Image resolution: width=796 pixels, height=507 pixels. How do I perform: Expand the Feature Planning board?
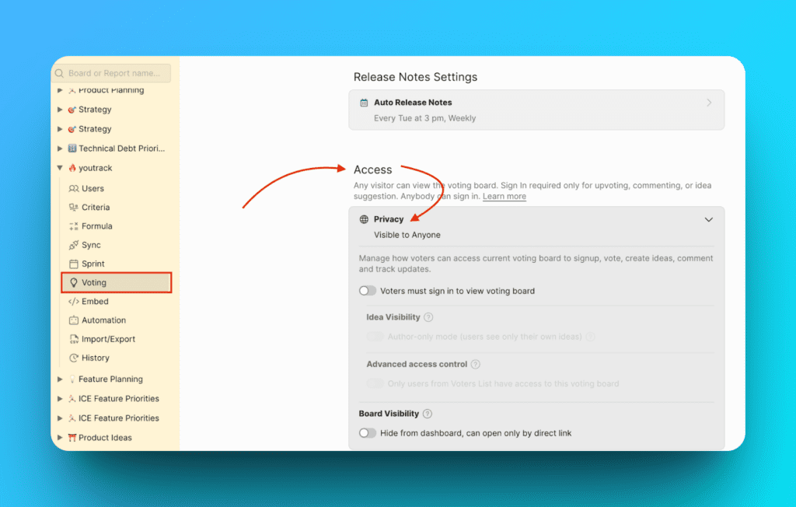click(x=60, y=379)
